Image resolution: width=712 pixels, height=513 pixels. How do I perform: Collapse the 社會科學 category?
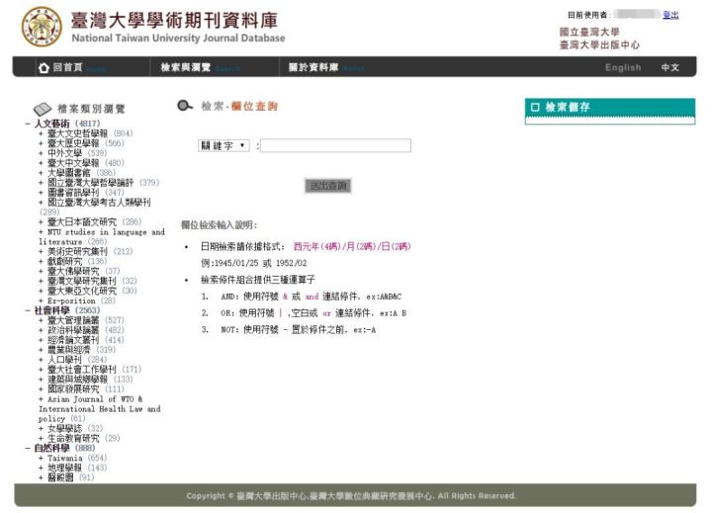[28, 310]
